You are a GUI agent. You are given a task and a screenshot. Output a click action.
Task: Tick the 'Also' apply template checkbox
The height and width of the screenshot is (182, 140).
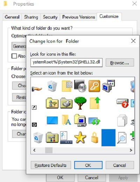click(14, 56)
